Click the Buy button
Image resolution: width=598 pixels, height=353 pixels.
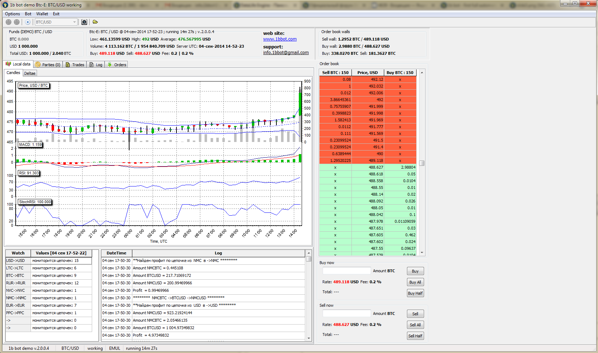pos(415,271)
